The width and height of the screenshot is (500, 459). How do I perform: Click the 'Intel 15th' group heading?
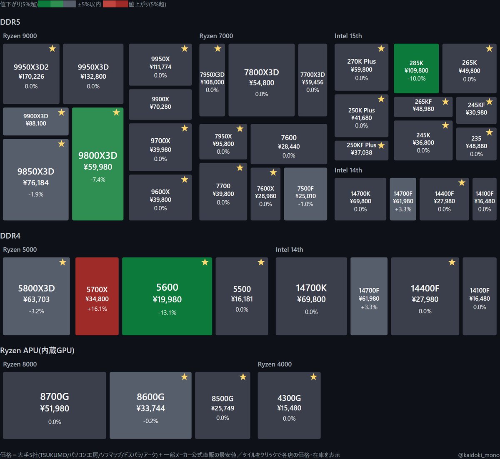[x=348, y=36]
